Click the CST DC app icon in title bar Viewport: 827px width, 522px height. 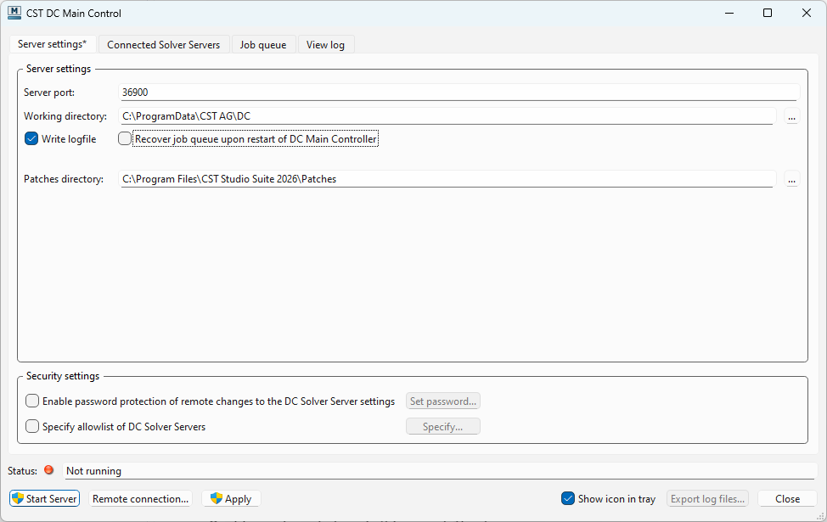tap(14, 13)
